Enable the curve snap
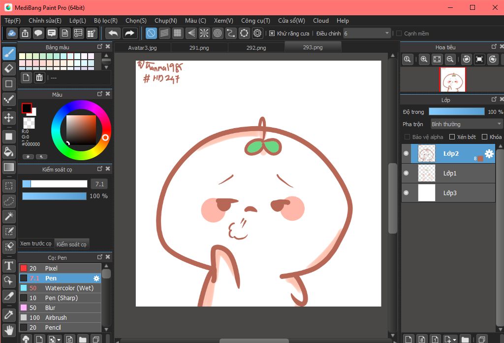Image resolution: width=504 pixels, height=343 pixels. tap(231, 33)
